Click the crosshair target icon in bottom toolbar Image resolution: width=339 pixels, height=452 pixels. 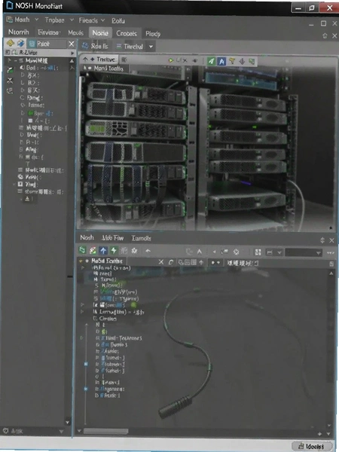[236, 252]
